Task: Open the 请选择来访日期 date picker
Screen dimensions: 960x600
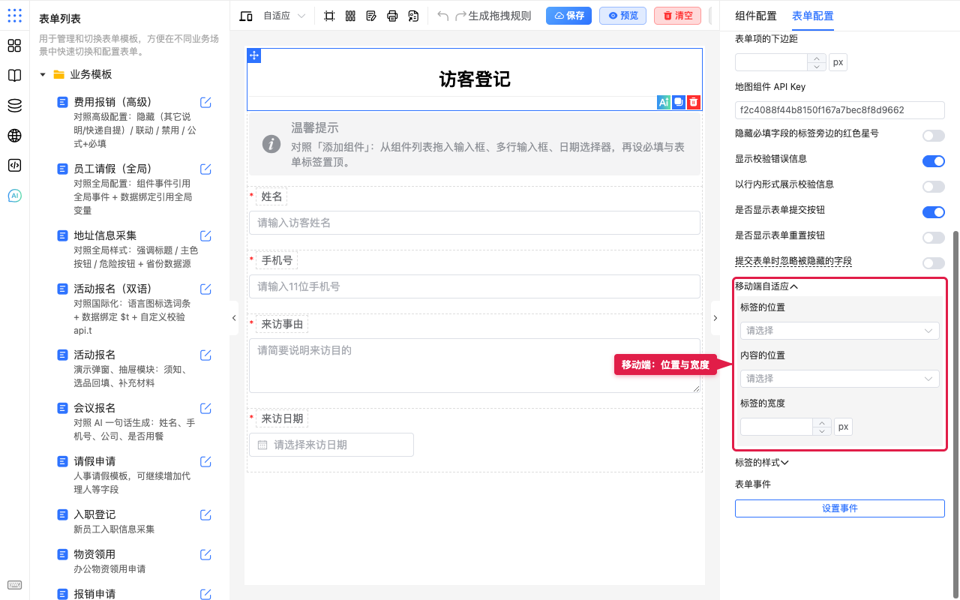Action: pos(331,445)
